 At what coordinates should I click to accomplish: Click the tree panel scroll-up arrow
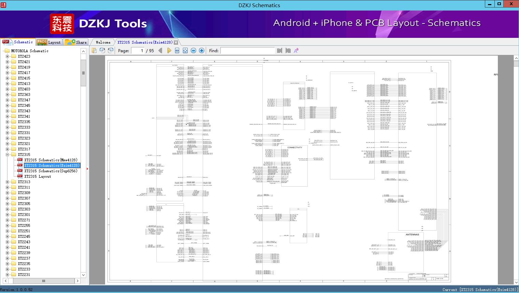[x=83, y=51]
